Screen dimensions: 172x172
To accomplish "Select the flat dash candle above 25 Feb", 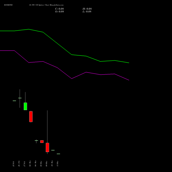I will (x=14, y=101).
